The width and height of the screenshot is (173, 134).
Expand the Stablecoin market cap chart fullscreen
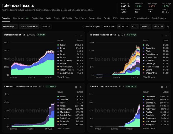tap(76, 35)
